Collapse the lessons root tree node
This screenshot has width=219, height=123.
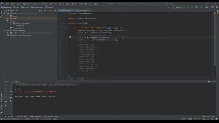(4, 14)
